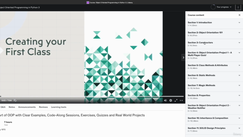Open Section 5: Class Methods & Attributes
243x137 pixels.
214,67
